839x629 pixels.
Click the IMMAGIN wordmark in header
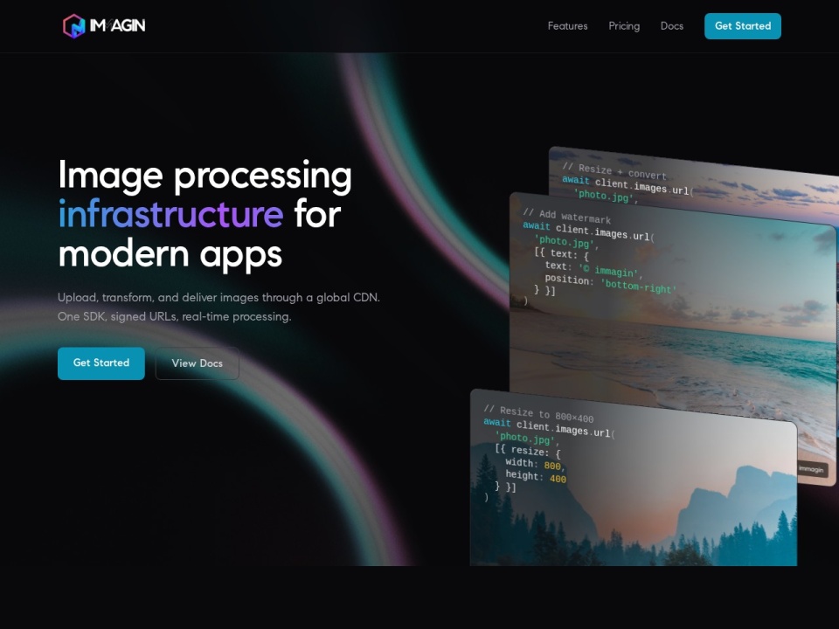tap(118, 25)
